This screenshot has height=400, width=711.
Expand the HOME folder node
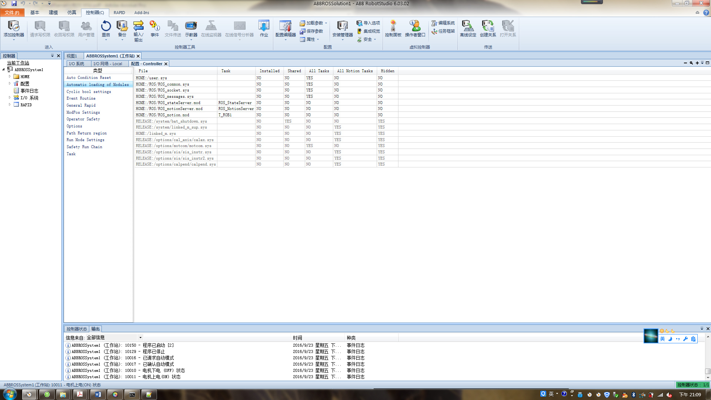(x=10, y=76)
